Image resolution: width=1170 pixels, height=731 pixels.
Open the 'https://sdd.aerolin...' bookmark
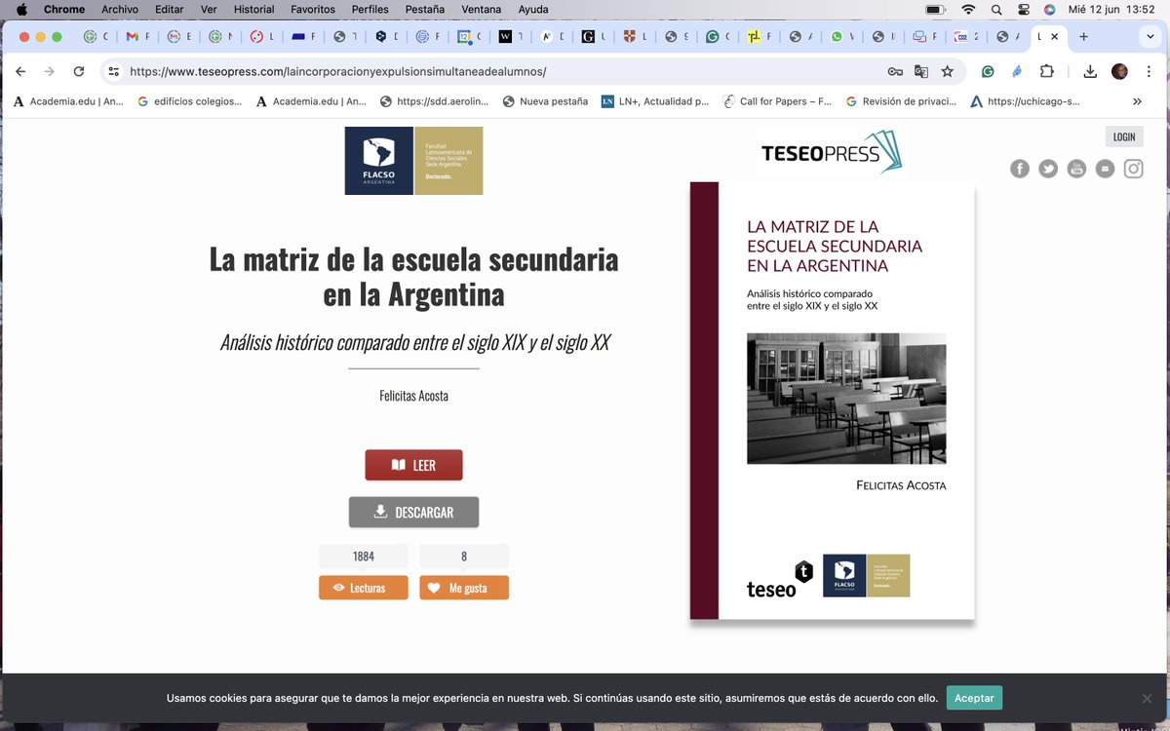(434, 101)
